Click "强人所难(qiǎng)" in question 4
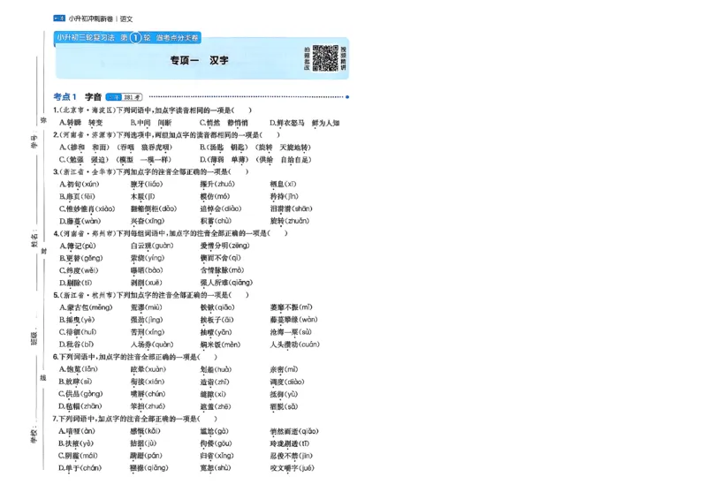The image size is (707, 500). pos(226,283)
